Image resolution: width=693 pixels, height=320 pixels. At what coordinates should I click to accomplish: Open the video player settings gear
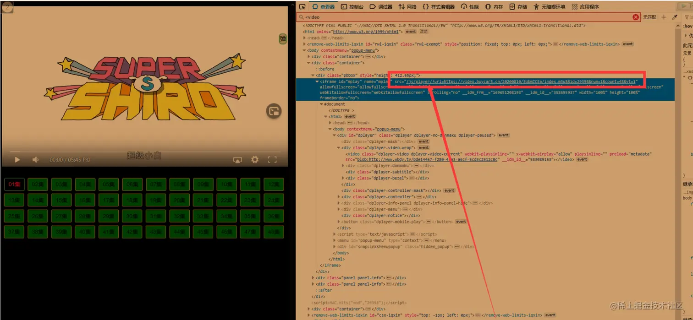255,160
